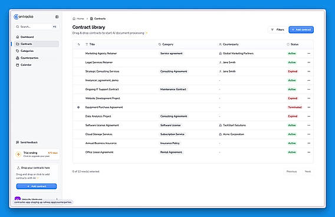Open row menu for Marketing Agency Retainer
Screen dimensions: 335x217
308,54
